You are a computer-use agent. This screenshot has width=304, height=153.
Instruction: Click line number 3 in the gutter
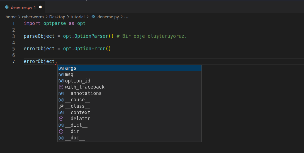pyautogui.click(x=13, y=36)
